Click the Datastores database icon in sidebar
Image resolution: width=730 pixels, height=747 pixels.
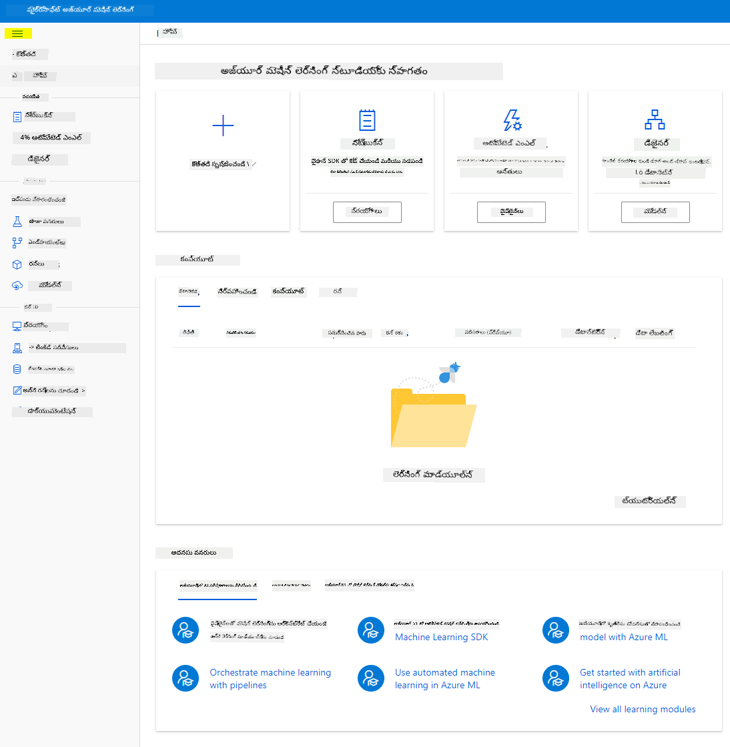[17, 369]
